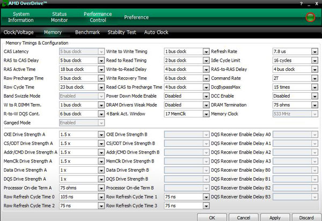Click the Band Swizzle Mode label
322x221 pixels.
coord(22,96)
